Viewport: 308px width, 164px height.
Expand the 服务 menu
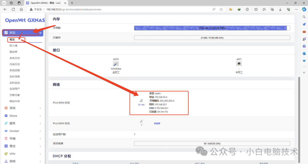click(x=23, y=123)
